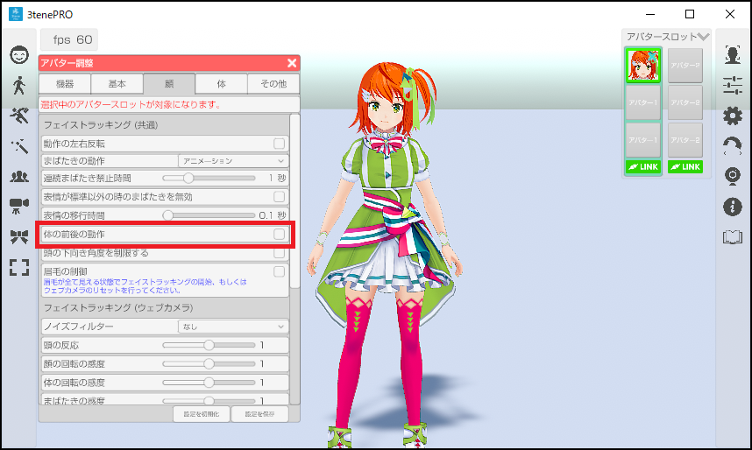
Task: Click LINK button under the アバター1 column
Action: pos(643,166)
